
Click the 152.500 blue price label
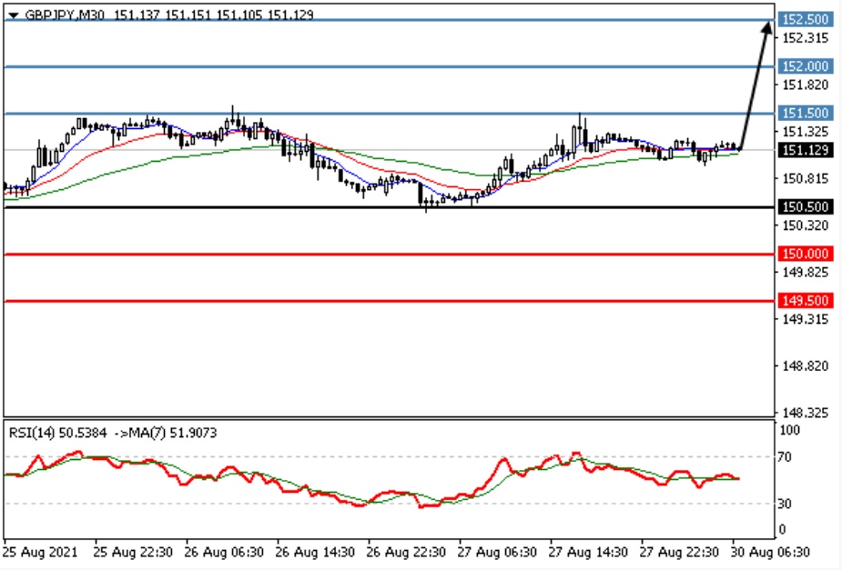pos(806,19)
